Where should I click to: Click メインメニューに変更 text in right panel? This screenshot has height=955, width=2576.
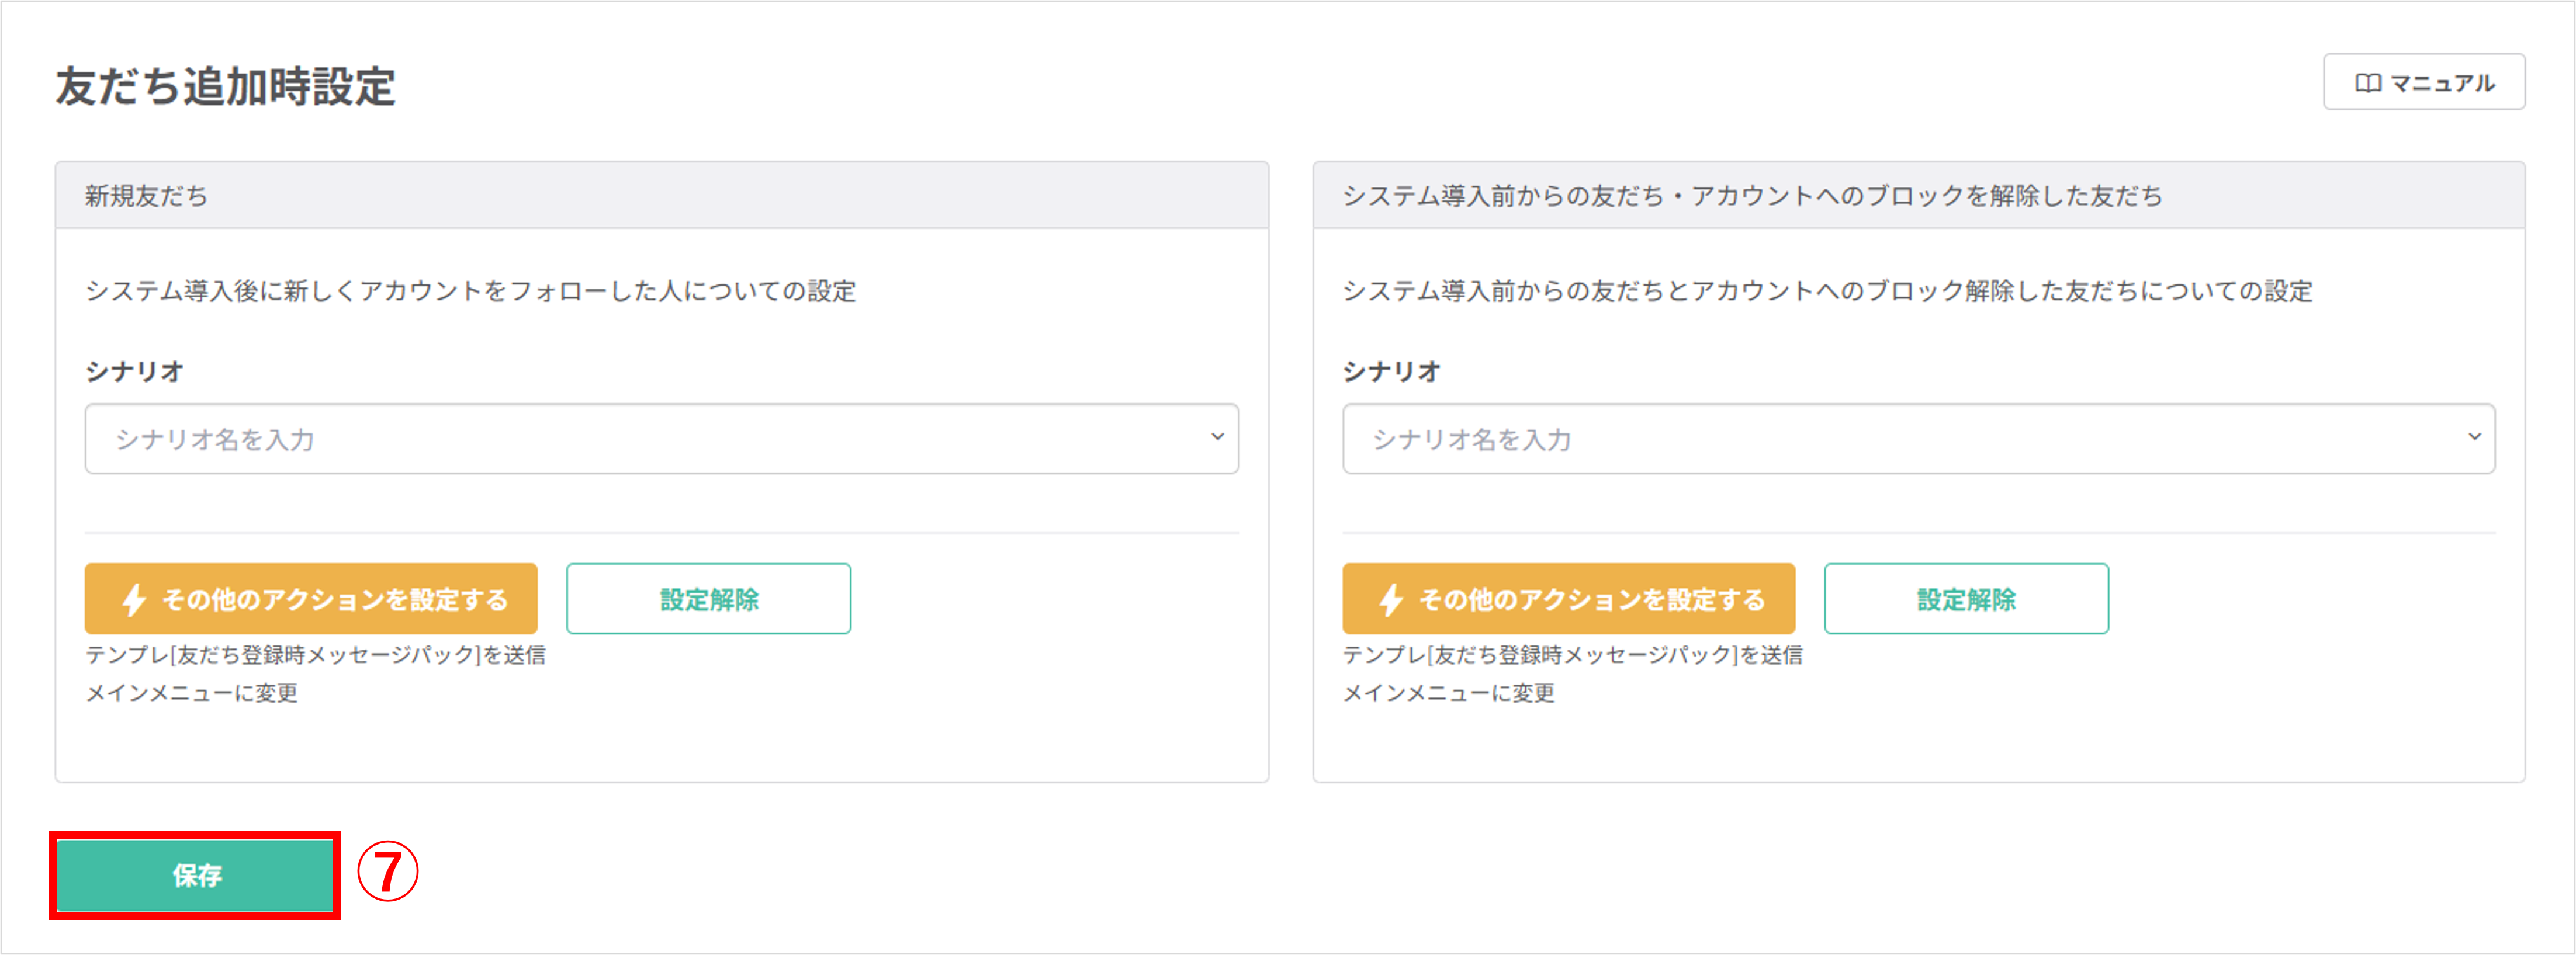click(1449, 693)
